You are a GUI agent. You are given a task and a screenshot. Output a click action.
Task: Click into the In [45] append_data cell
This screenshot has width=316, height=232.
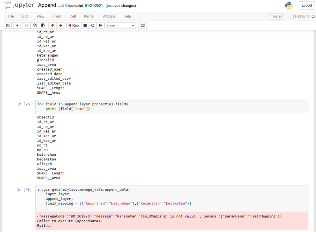(x=172, y=198)
